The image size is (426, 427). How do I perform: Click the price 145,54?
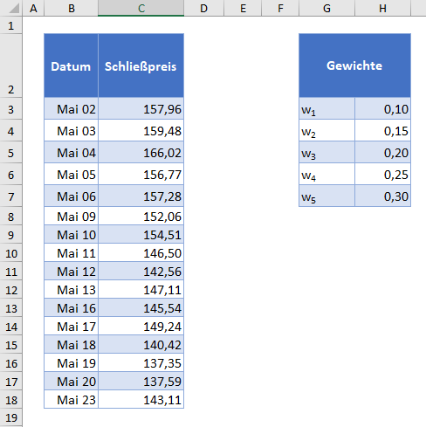(141, 307)
